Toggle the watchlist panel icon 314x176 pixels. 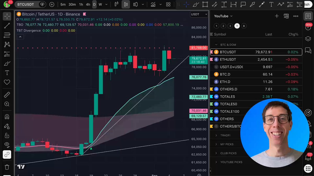pos(308,16)
